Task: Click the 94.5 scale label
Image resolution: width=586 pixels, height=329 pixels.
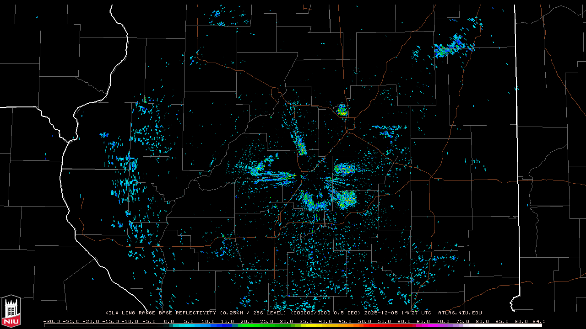Action: tap(539, 321)
